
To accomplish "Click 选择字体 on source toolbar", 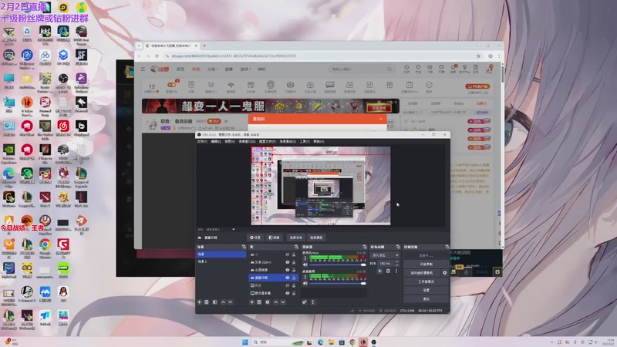I will (295, 238).
